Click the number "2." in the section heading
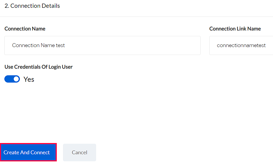 click(x=7, y=6)
